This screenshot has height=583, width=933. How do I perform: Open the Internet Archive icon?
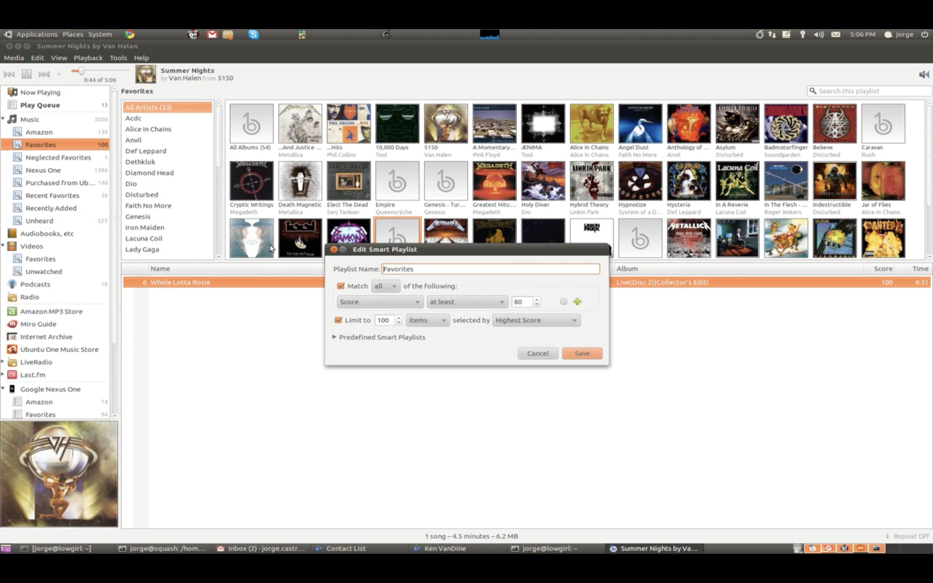(x=12, y=337)
